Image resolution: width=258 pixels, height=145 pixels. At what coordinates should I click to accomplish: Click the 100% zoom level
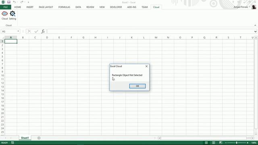tap(254, 143)
